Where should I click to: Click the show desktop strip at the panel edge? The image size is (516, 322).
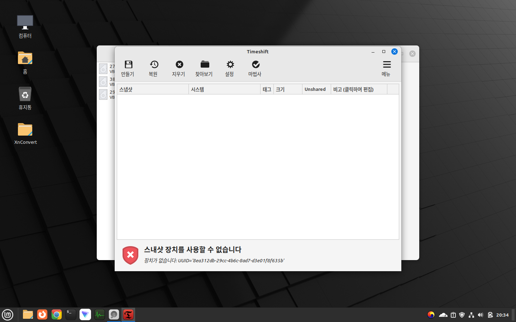(x=514, y=315)
